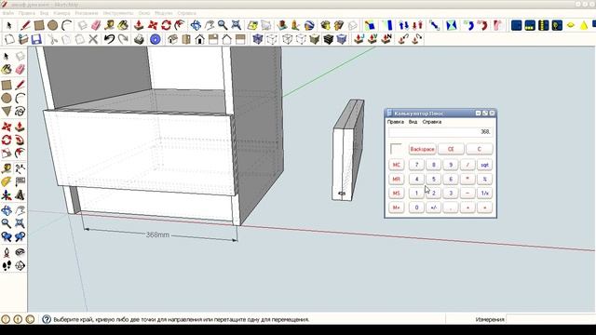This screenshot has height=335, width=596.
Task: Select the Line pencil tool in top toolbar
Action: point(25,25)
